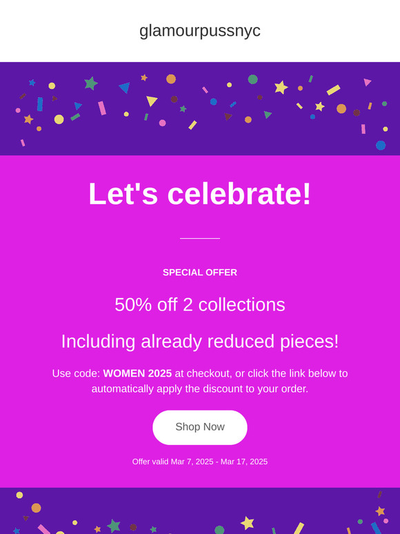This screenshot has height=534, width=400.
Task: Click the large green star in the top banner
Action: click(x=91, y=83)
